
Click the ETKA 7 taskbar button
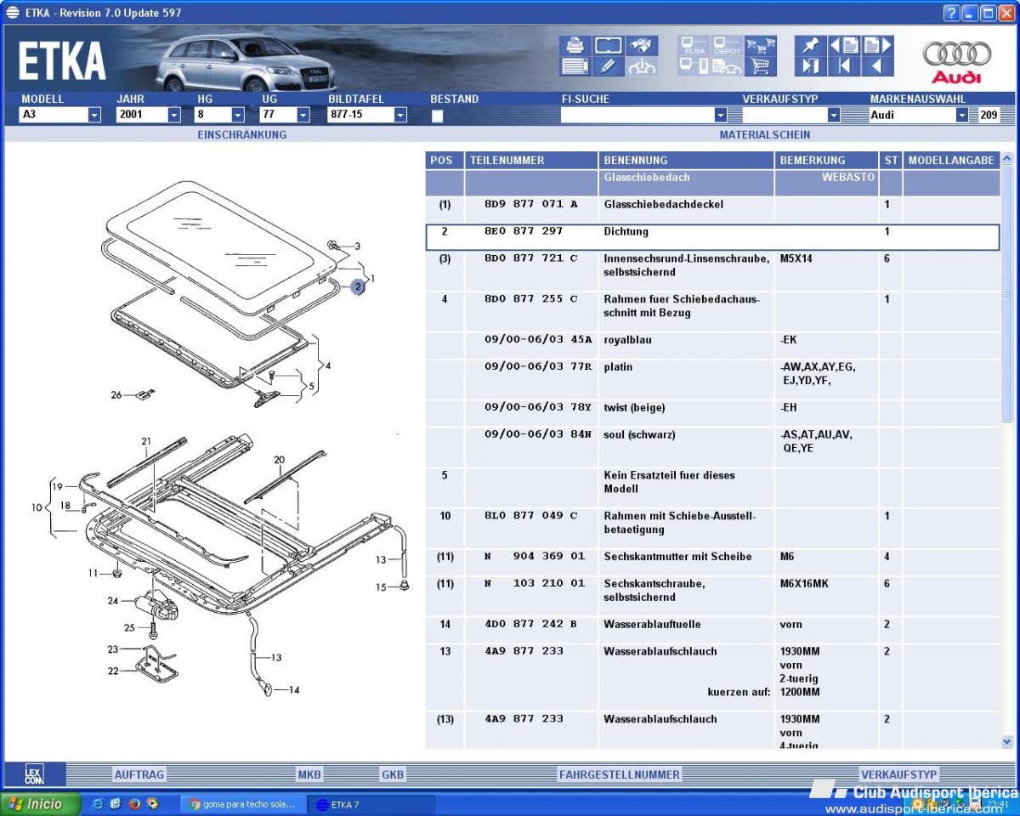click(371, 804)
